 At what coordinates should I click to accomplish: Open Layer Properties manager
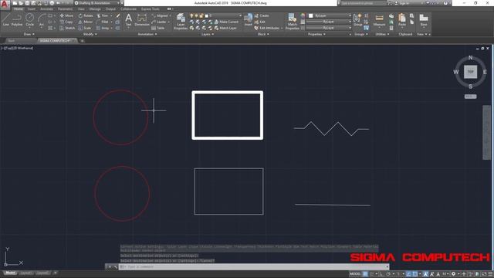tap(181, 22)
